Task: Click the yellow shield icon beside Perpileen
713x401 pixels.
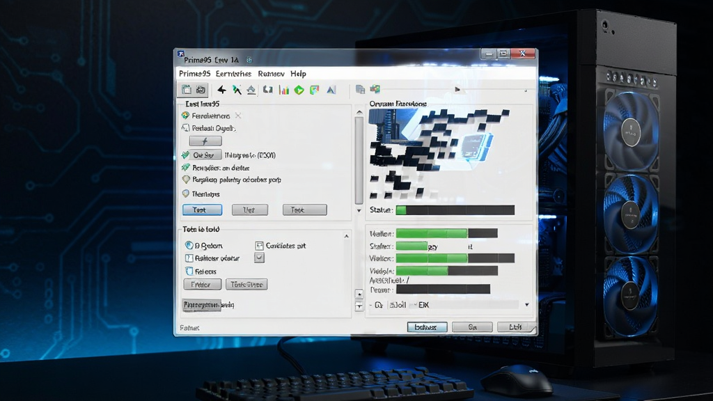Action: (185, 180)
